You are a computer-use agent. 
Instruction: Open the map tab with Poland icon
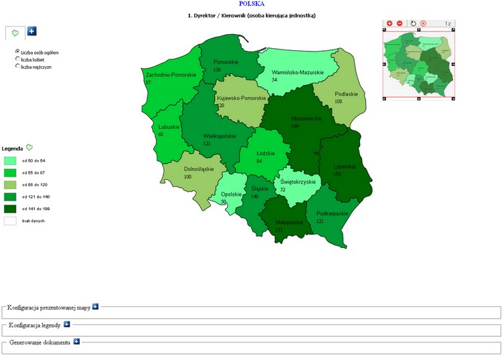point(15,32)
